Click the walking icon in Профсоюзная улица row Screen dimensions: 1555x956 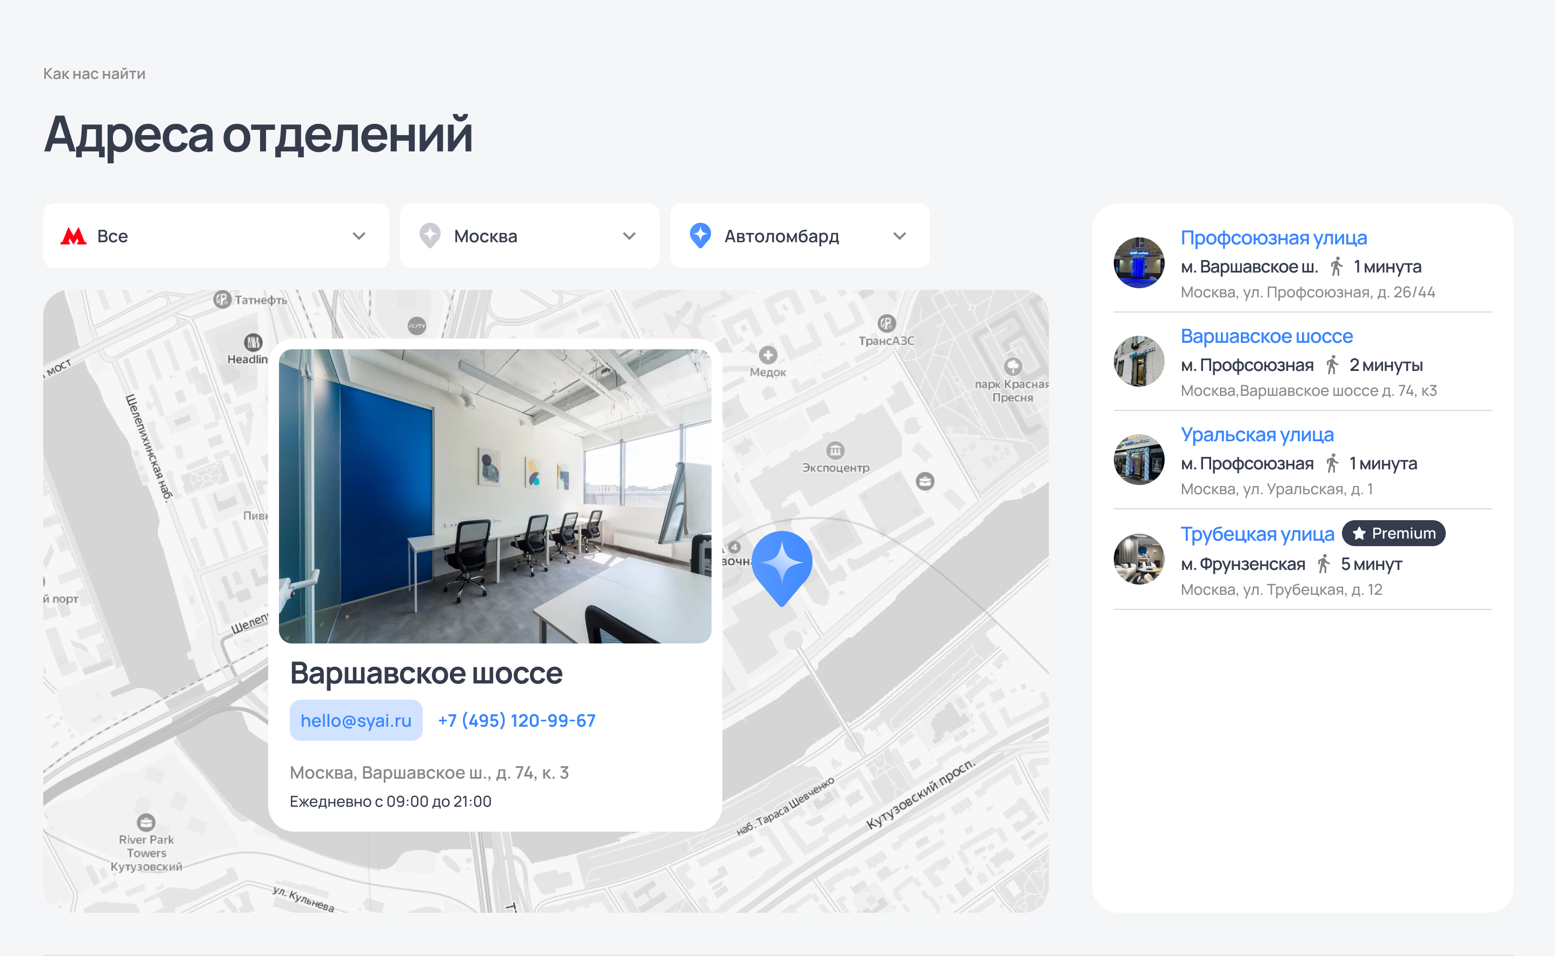tap(1335, 266)
